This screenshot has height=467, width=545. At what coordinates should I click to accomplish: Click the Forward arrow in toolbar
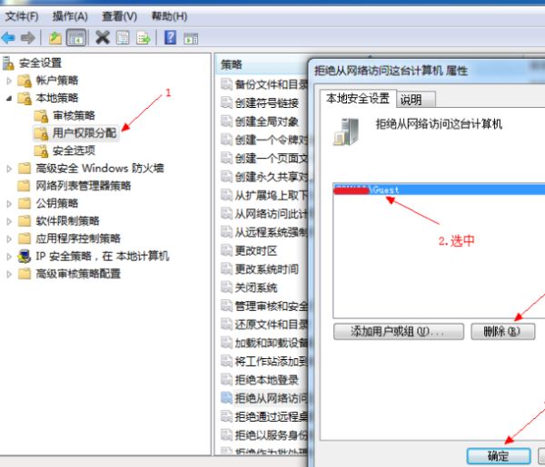tap(28, 37)
